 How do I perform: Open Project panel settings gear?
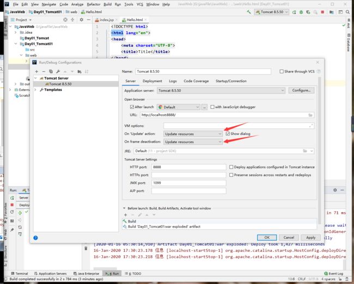82,20
